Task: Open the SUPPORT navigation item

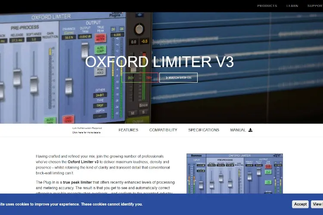Action: 315,6
